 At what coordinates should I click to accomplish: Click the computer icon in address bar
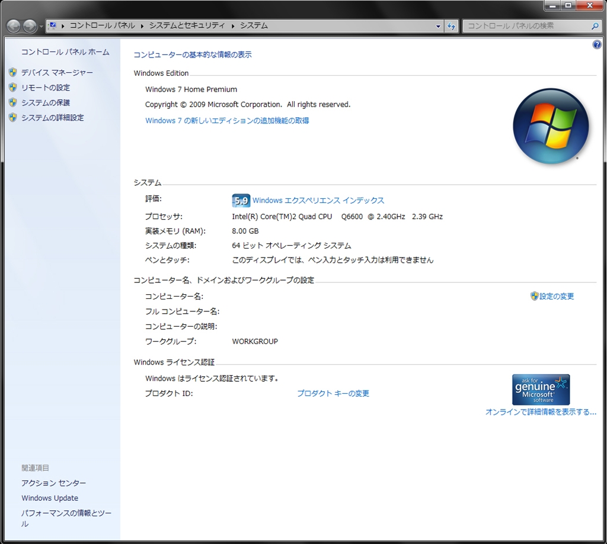(x=53, y=25)
